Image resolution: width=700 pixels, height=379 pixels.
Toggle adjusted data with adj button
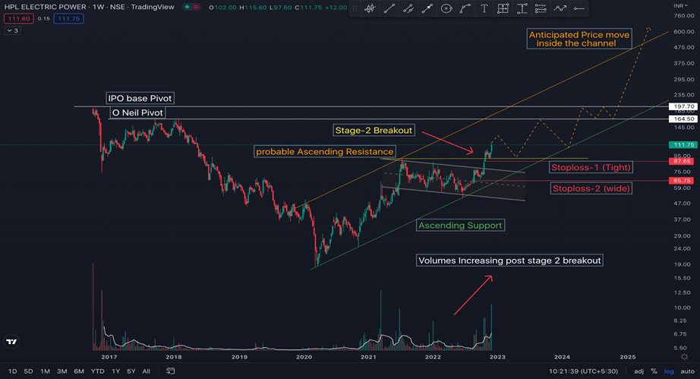[x=639, y=371]
